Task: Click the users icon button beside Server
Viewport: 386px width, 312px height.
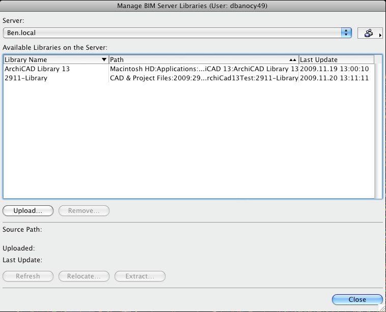Action: point(370,33)
